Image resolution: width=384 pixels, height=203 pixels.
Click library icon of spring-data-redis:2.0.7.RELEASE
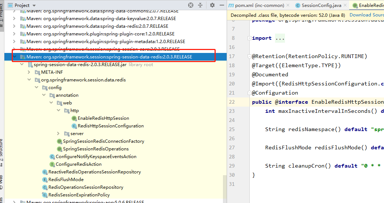point(23,26)
